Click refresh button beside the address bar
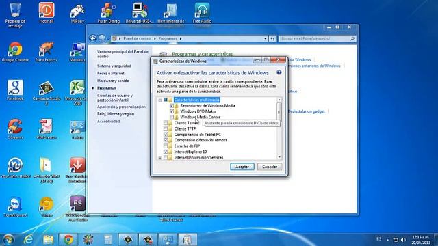This screenshot has width=438, height=246. tap(272, 38)
